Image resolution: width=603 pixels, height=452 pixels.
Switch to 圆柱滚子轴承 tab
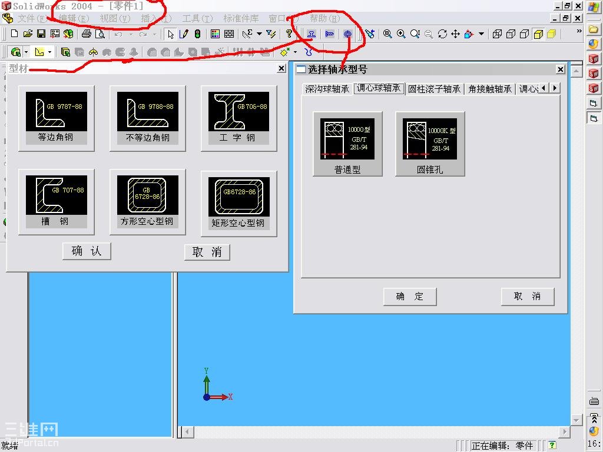[434, 89]
